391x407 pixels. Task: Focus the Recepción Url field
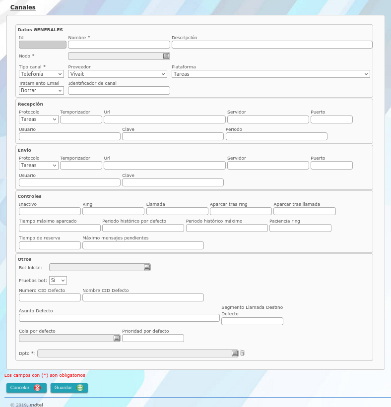point(165,119)
